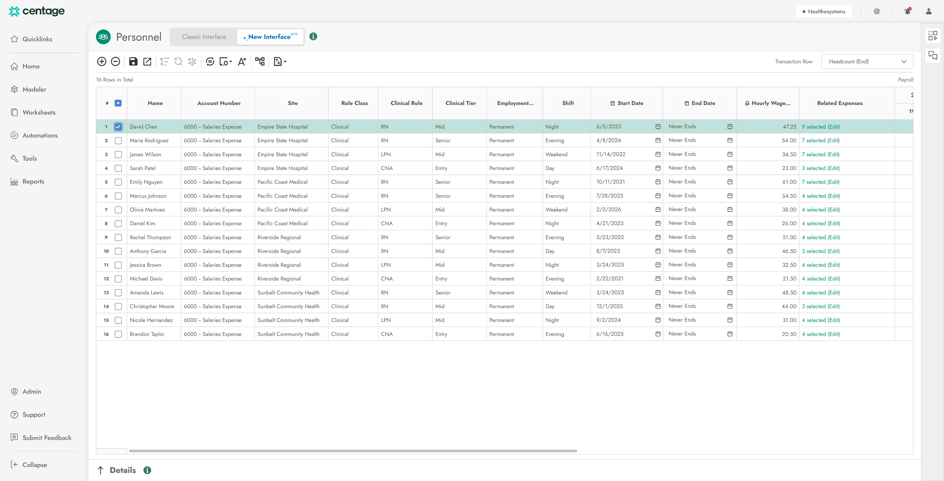Viewport: 944px width, 481px height.
Task: Open the Headcount (End) transaction row dropdown
Action: (x=867, y=62)
